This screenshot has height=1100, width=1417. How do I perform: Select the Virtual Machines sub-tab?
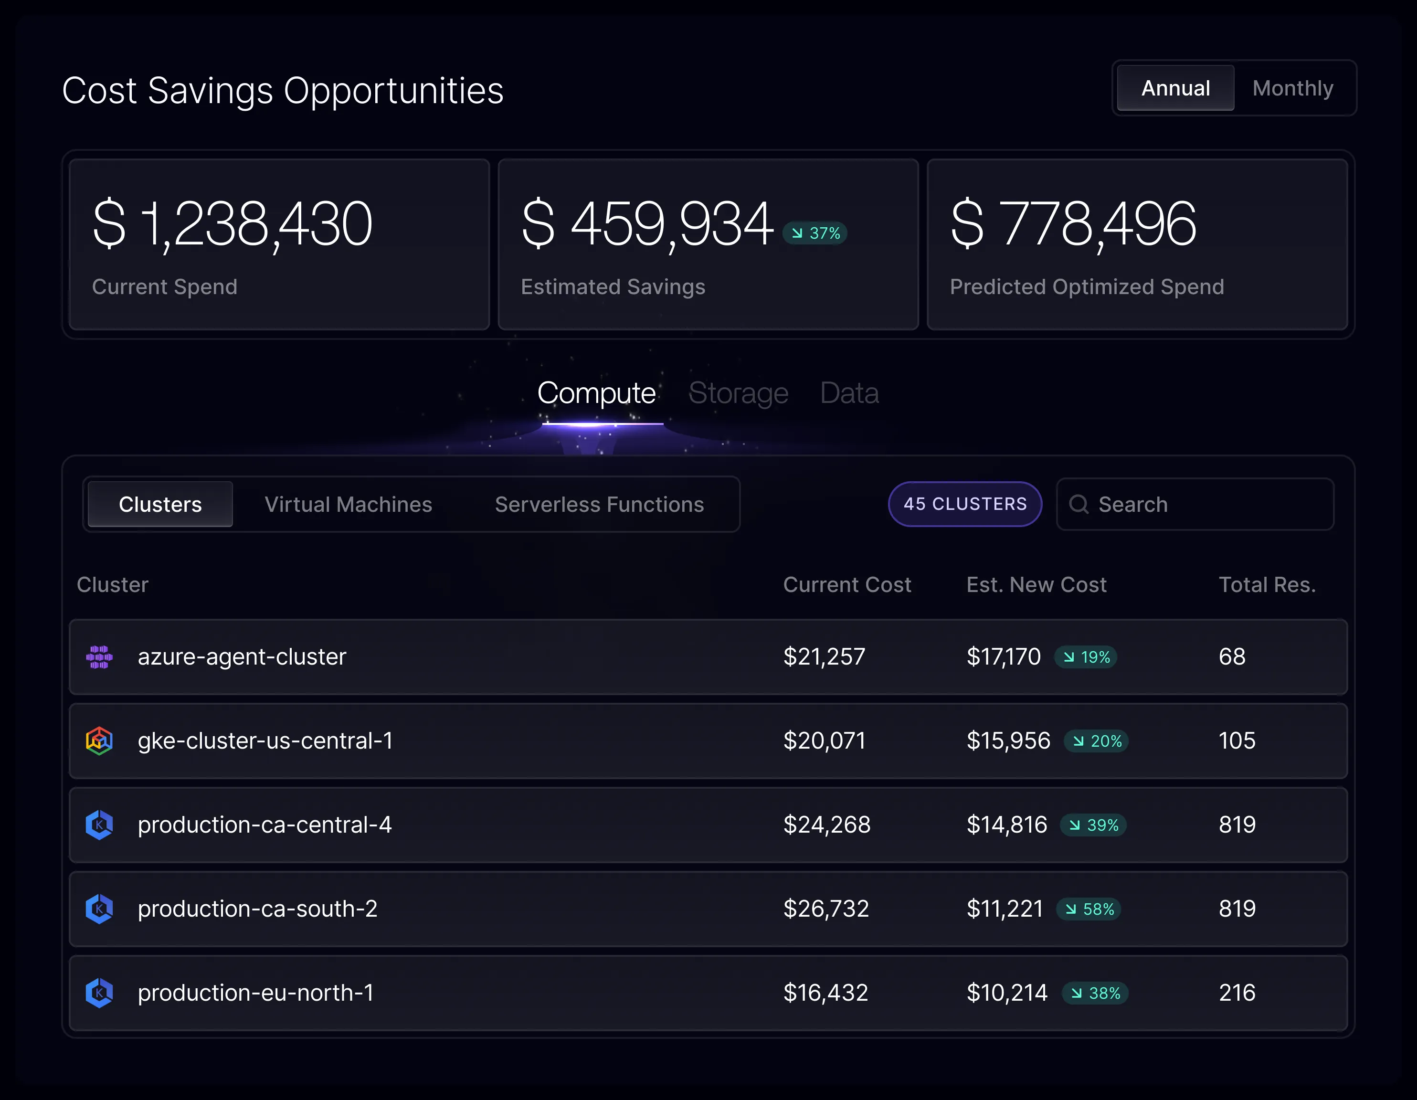click(x=349, y=504)
